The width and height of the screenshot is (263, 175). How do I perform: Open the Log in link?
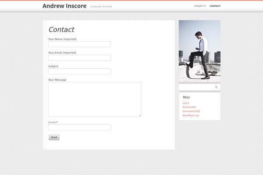click(186, 103)
